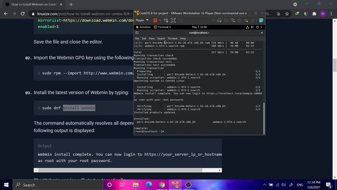Viewport: 337px width, 190px height.
Task: Open the Player dropdown menu in VMware
Action: coord(142,20)
